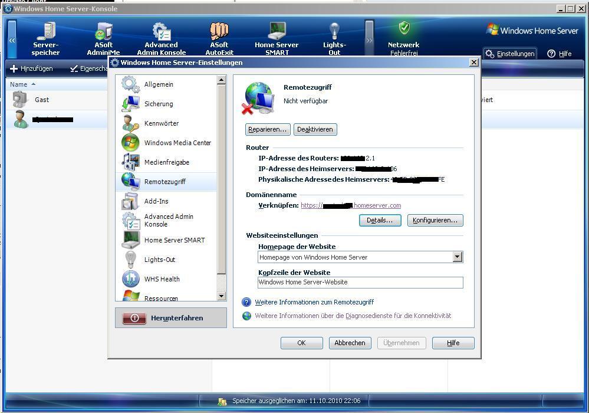
Task: Open the ASoft AutoExit fist icon tab
Action: pyautogui.click(x=219, y=39)
